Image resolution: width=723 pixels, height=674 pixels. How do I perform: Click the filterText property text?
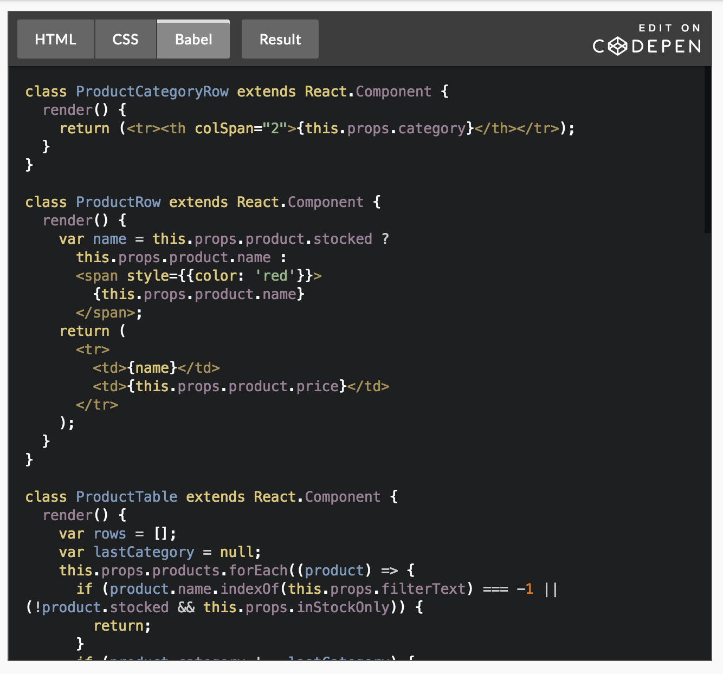(423, 589)
